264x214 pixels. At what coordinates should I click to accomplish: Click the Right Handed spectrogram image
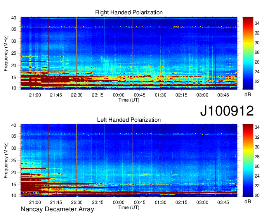click(x=129, y=53)
